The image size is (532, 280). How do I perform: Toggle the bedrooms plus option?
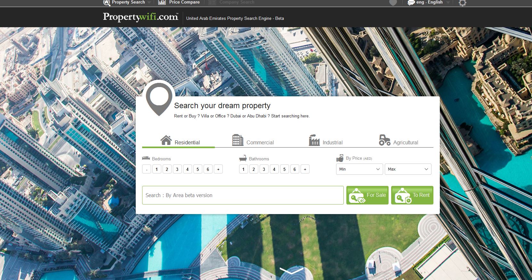(x=218, y=169)
